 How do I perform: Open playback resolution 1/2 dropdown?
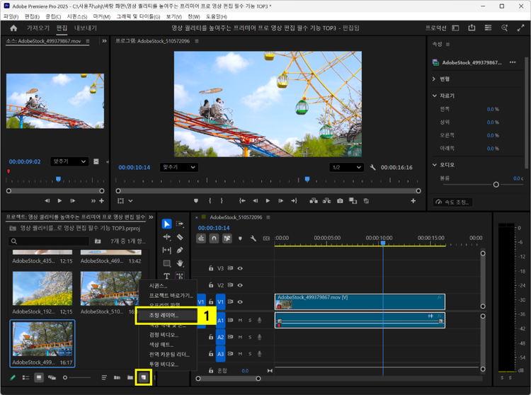point(346,167)
